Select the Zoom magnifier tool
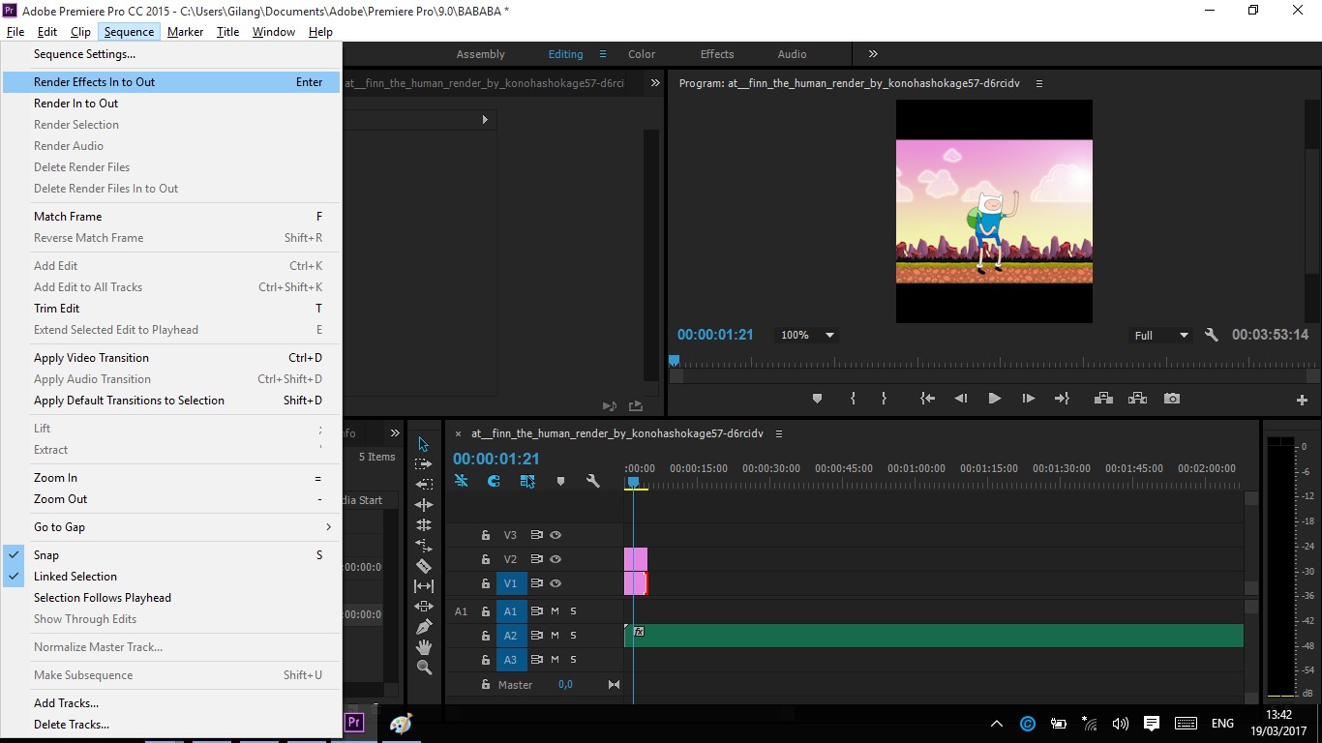The height and width of the screenshot is (743, 1322). tap(423, 668)
